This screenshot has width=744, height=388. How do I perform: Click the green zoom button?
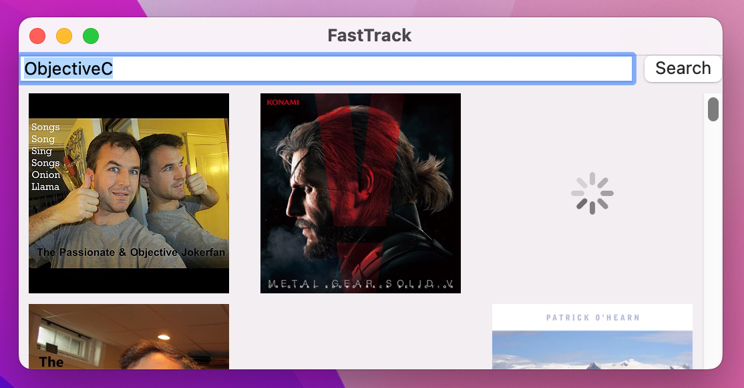[x=91, y=35]
